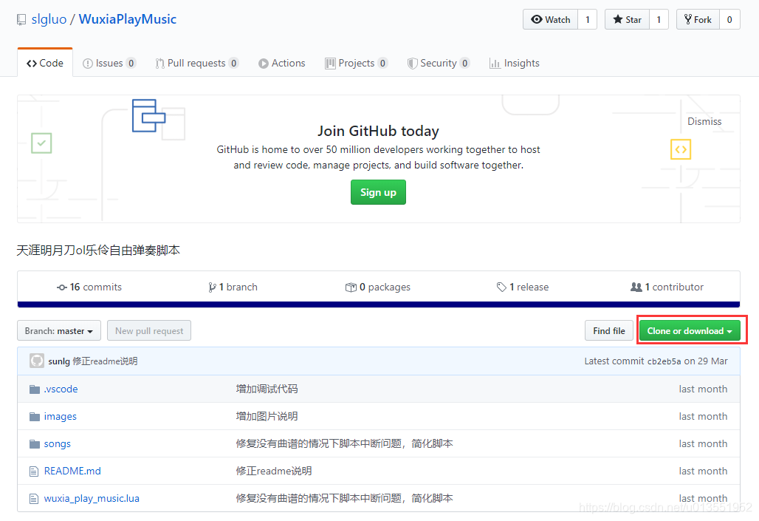Viewport: 759px width, 521px height.
Task: Open the .vscode folder
Action: click(61, 389)
